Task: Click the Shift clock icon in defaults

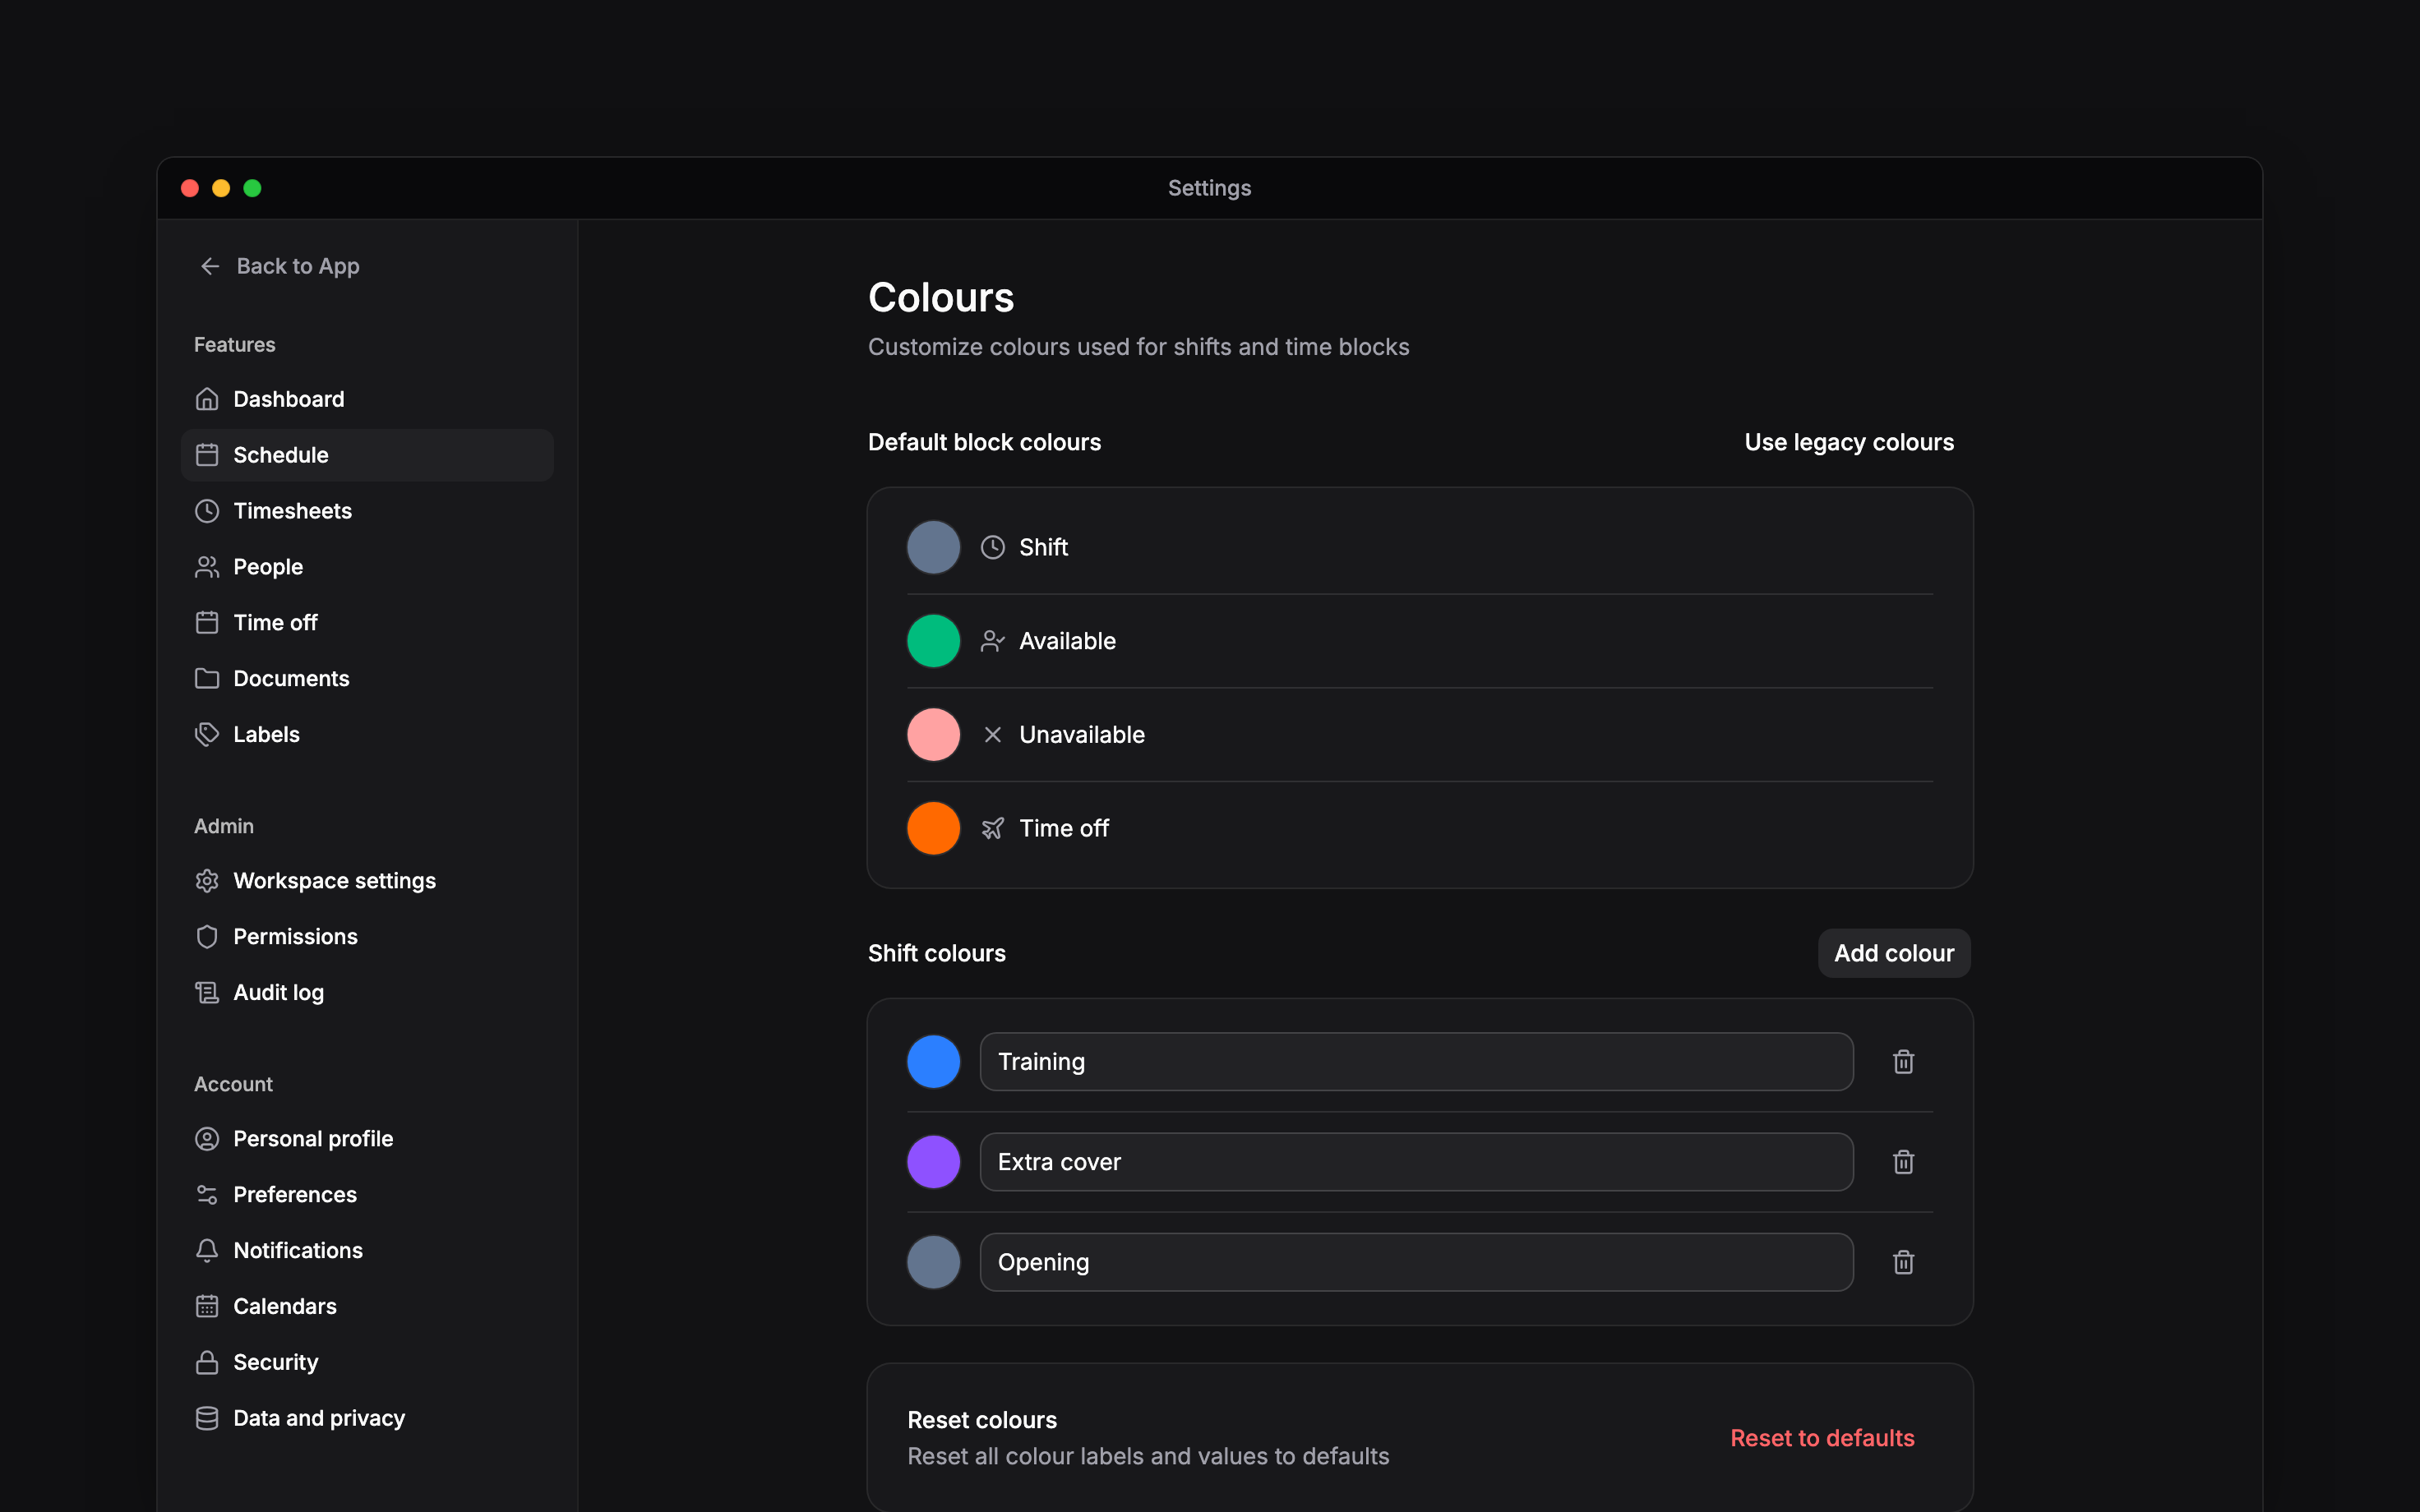Action: pyautogui.click(x=992, y=547)
